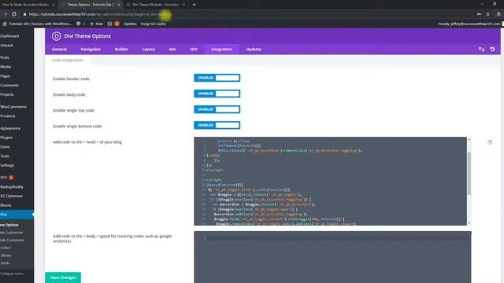This screenshot has height=283, width=504.
Task: Select the Code Integration sub-tab
Action: tap(68, 61)
